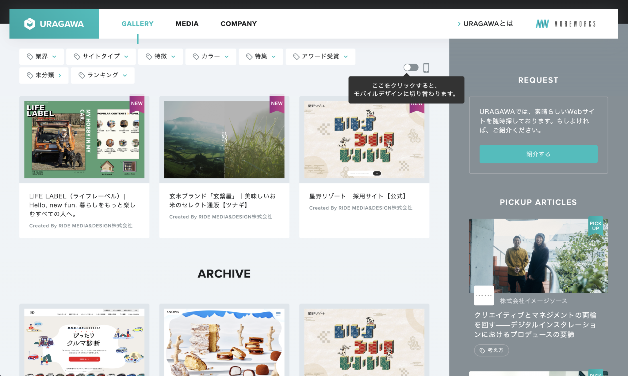
Task: Click the tag icon beside 未分類
Action: click(30, 75)
